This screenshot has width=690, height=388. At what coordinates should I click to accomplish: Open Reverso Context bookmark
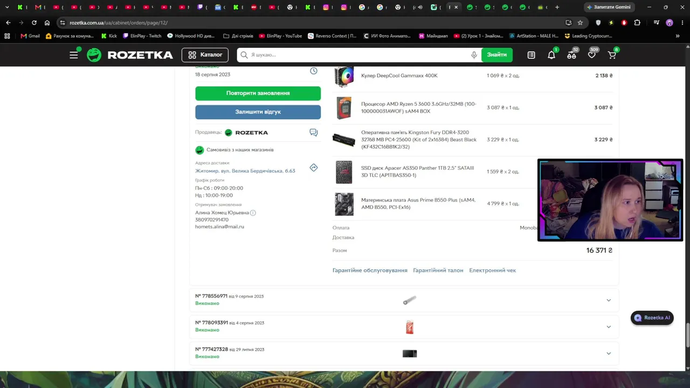pos(332,36)
